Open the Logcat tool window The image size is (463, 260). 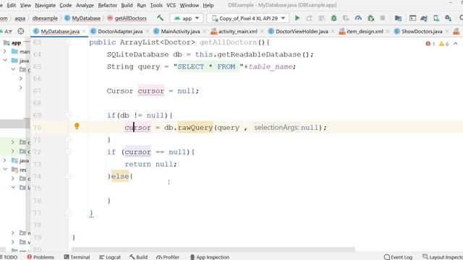[110, 257]
